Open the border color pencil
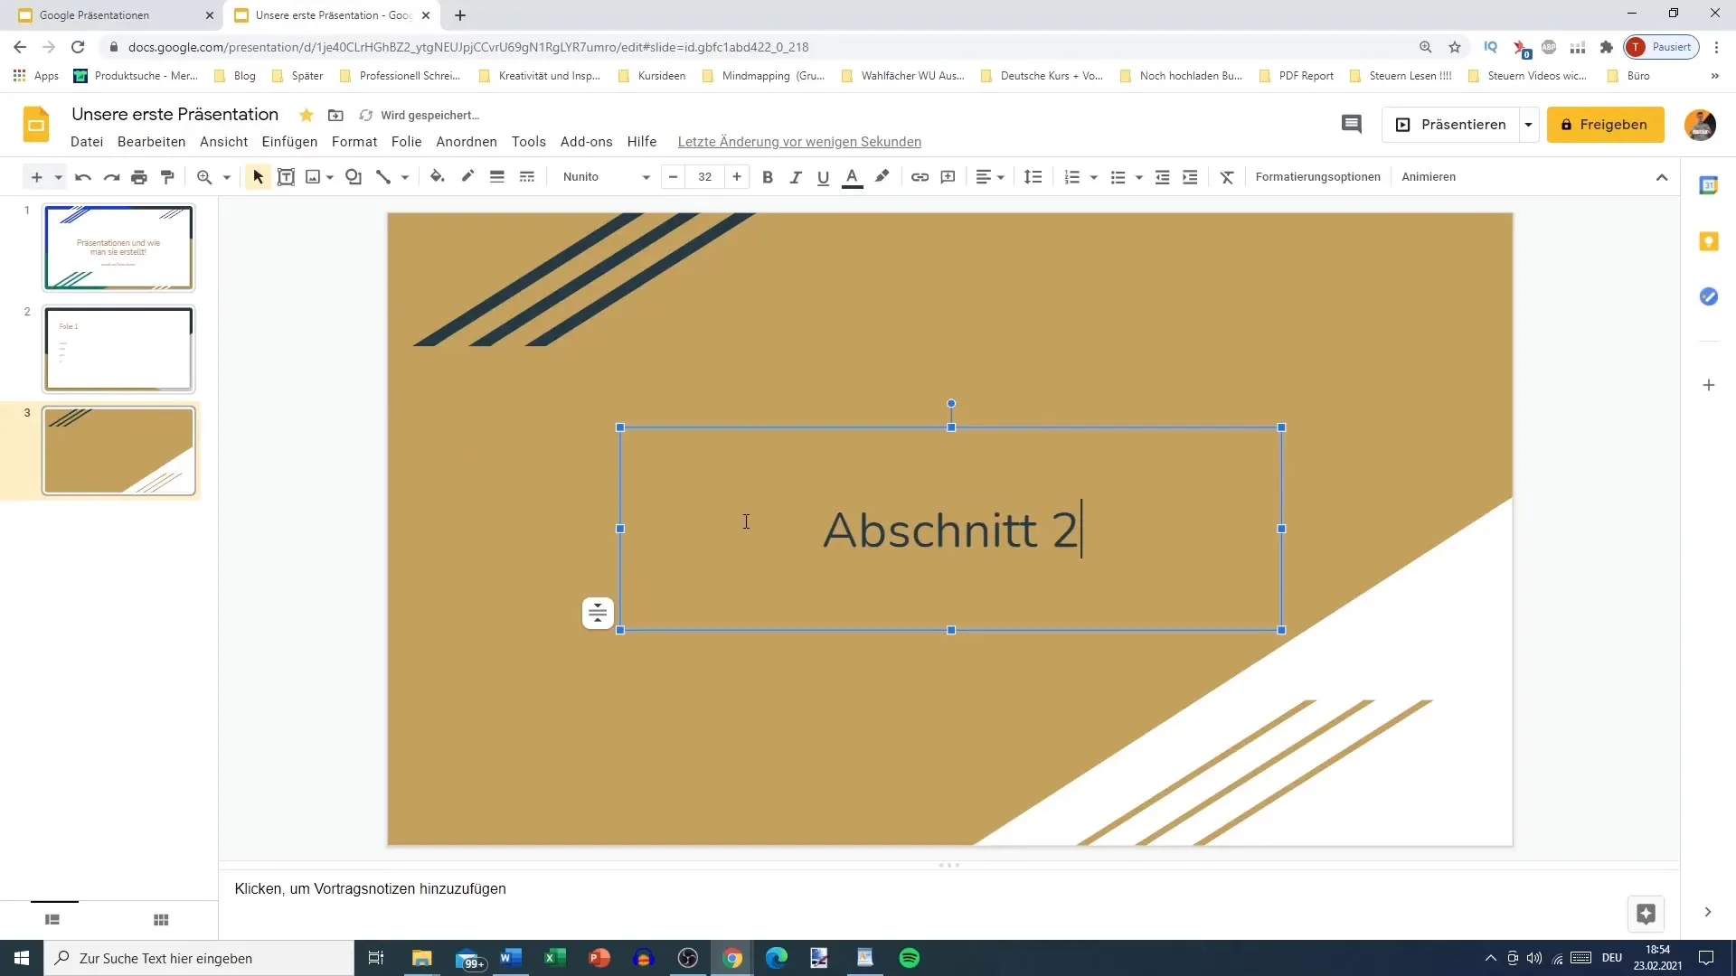Screen dimensions: 1736x976 467,177
